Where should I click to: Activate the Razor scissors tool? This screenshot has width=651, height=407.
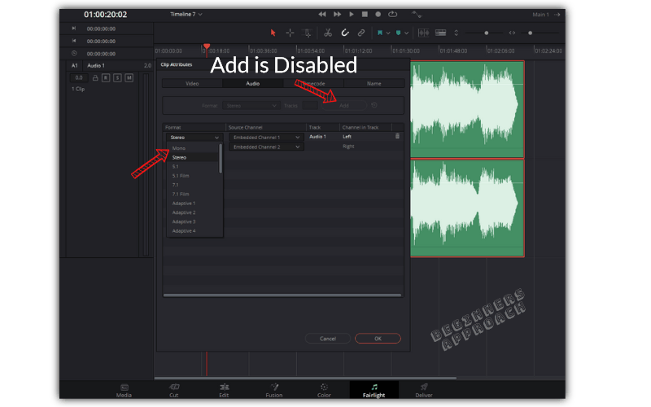[328, 33]
